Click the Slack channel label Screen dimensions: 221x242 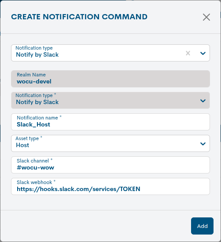[33, 161]
